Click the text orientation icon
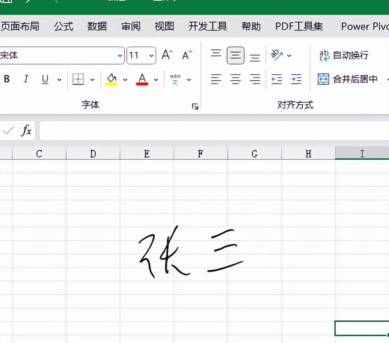Screen dimensions: 389x343 click(x=277, y=55)
